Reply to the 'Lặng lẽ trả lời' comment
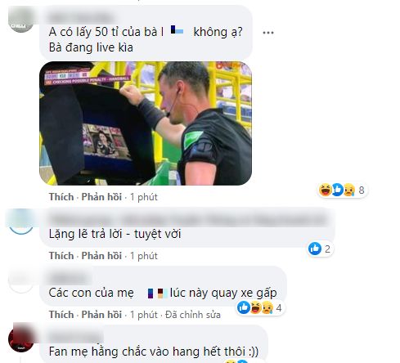400x363 pixels. click(x=101, y=256)
